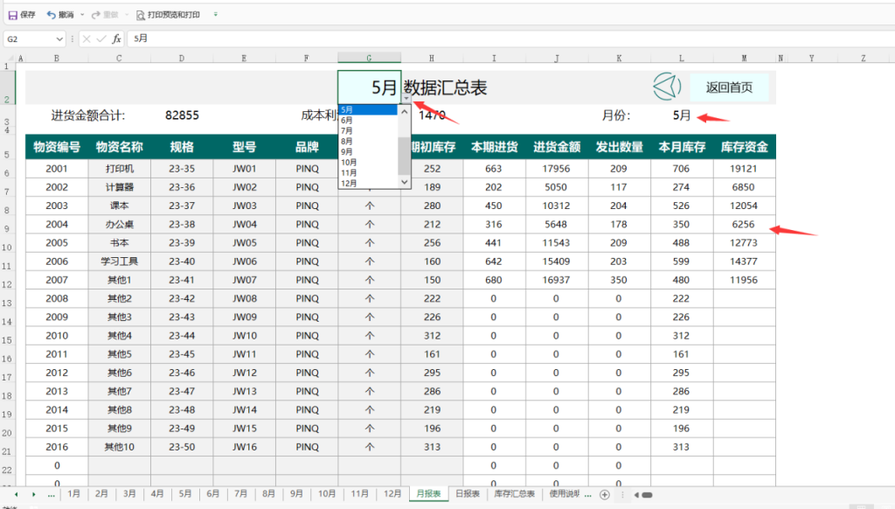Click cell showing 办公桌
Viewport: 895px width, 509px height.
pos(119,225)
